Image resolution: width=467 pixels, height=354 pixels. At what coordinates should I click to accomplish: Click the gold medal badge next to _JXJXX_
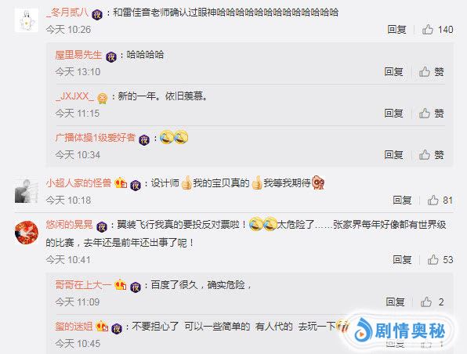tap(102, 98)
